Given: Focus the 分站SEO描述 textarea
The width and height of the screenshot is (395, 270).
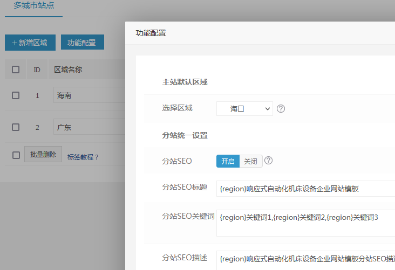Looking at the screenshot, I should point(305,260).
